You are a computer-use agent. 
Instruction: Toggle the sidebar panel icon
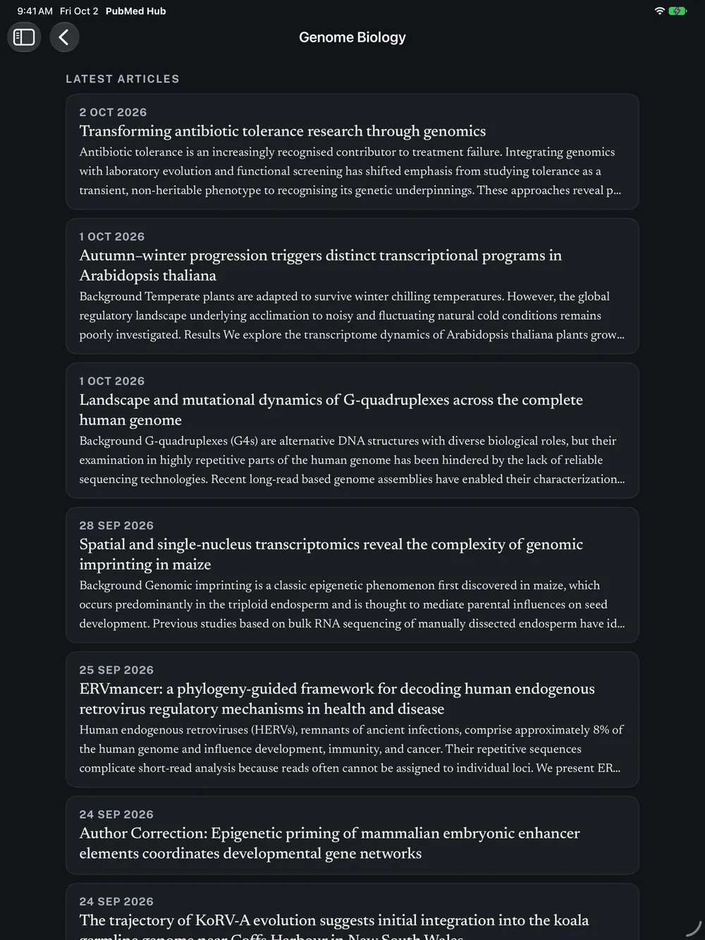(24, 37)
